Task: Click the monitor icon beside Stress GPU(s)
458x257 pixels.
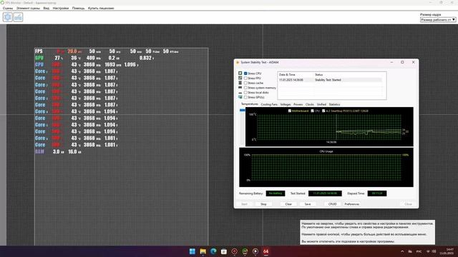Action: click(x=240, y=97)
